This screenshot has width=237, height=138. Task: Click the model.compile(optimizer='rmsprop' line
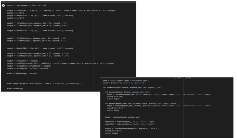click(44, 83)
